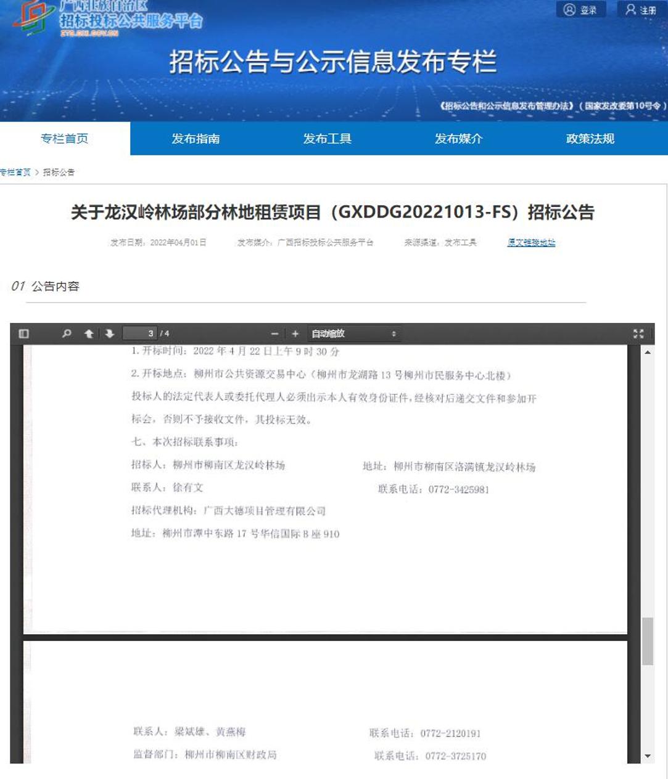Click the phone number 0772-3725170
Screen dimensions: 668x779
[456, 756]
